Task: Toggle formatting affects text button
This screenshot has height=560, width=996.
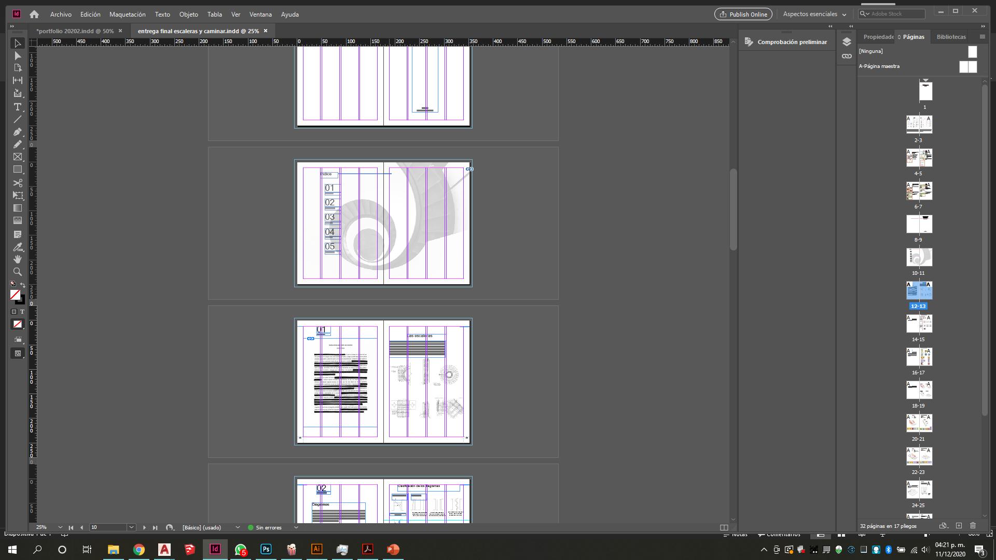Action: 22,312
